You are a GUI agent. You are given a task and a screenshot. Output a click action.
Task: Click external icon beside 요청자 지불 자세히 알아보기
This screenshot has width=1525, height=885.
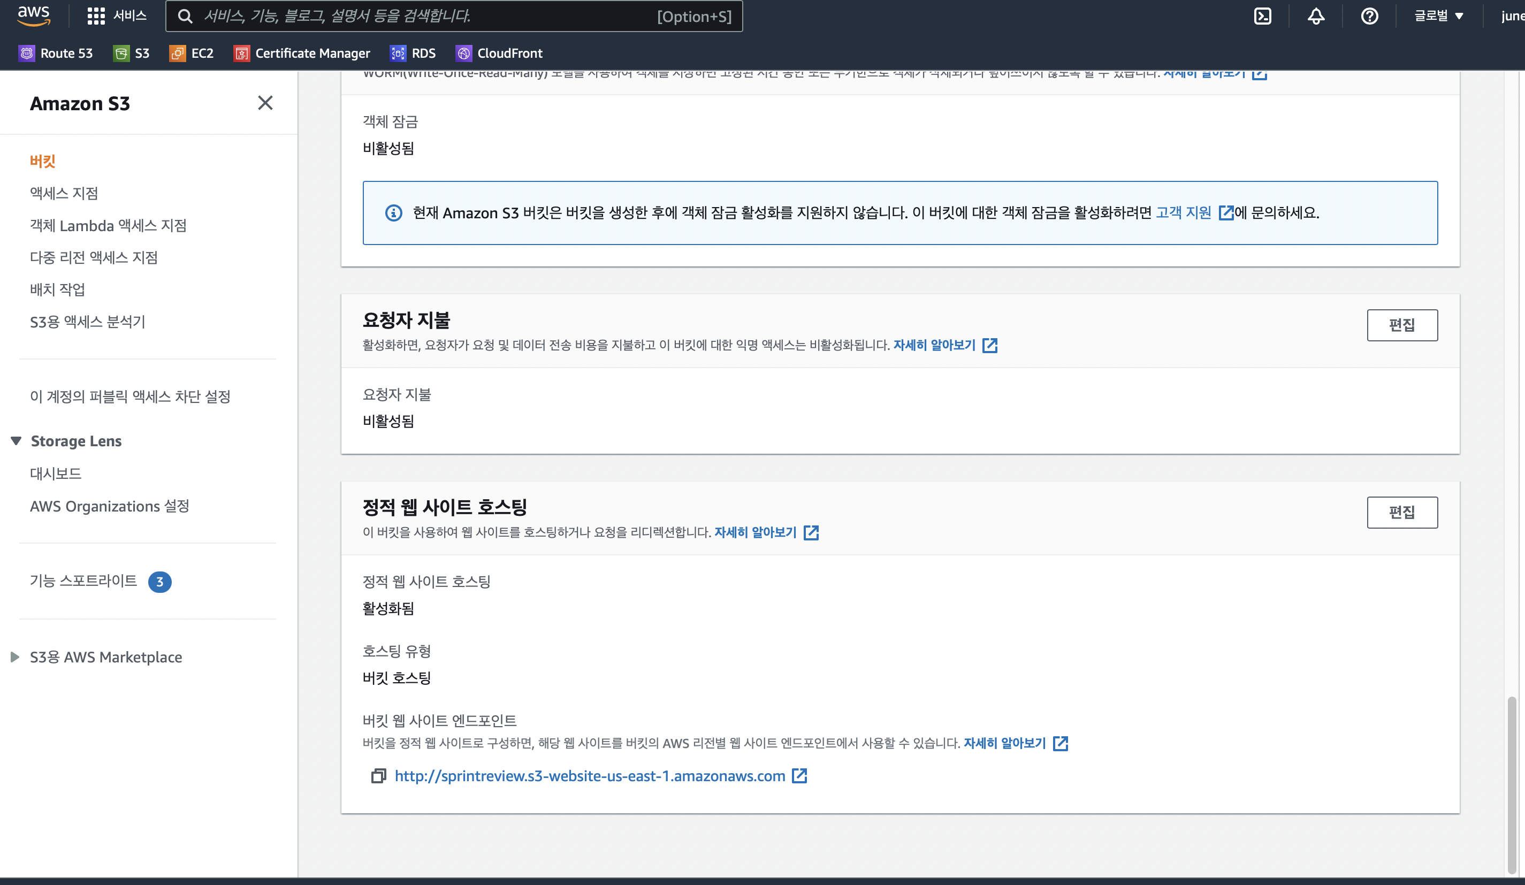989,346
